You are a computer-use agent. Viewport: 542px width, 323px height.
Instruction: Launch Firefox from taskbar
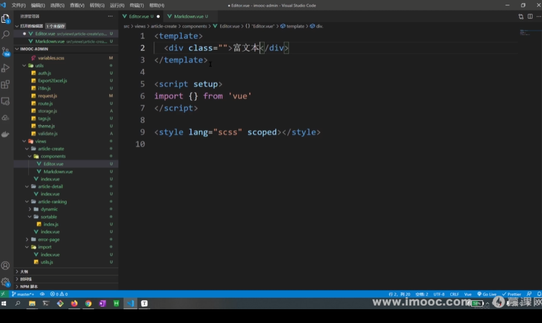point(74,303)
